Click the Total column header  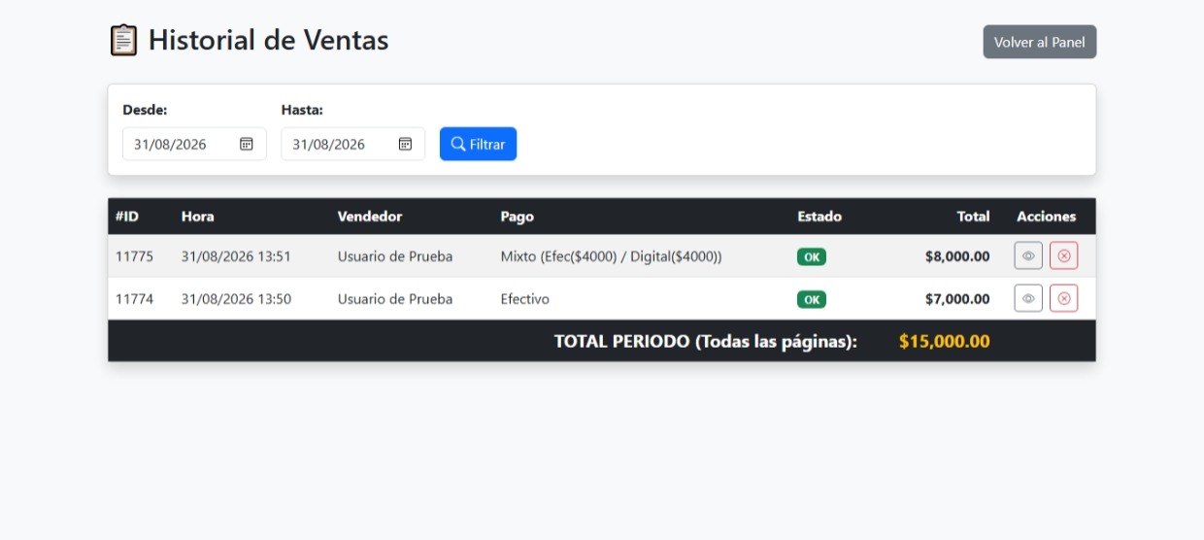coord(973,217)
